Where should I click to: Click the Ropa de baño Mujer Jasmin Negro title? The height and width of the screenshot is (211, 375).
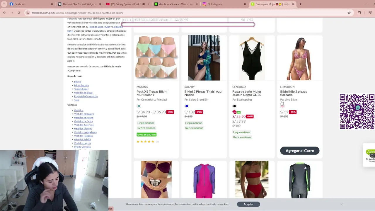247,93
